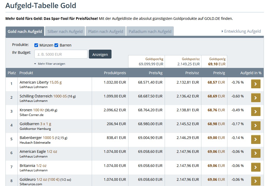Image resolution: width=266 pixels, height=186 pixels.
Task: Click the budget input field
Action: [x=61, y=54]
